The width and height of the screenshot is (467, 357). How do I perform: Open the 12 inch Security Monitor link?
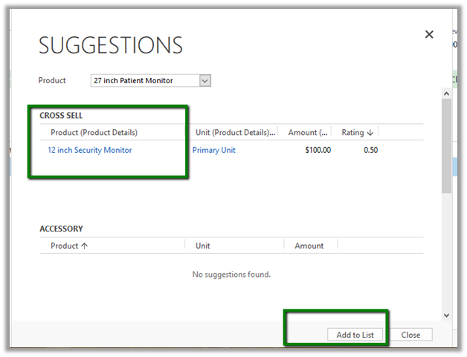click(x=89, y=150)
